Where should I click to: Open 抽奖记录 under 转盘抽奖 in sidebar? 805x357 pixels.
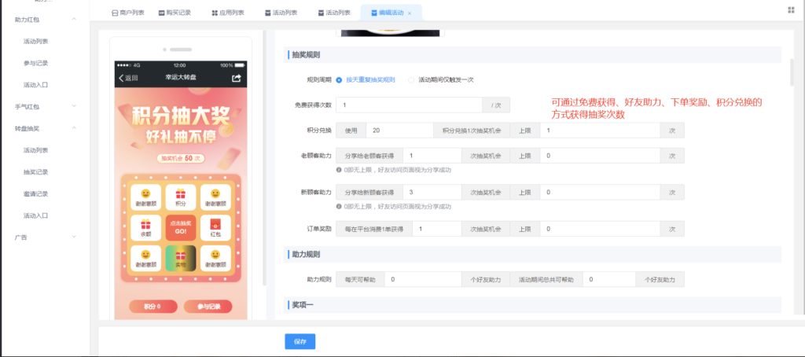click(x=36, y=171)
